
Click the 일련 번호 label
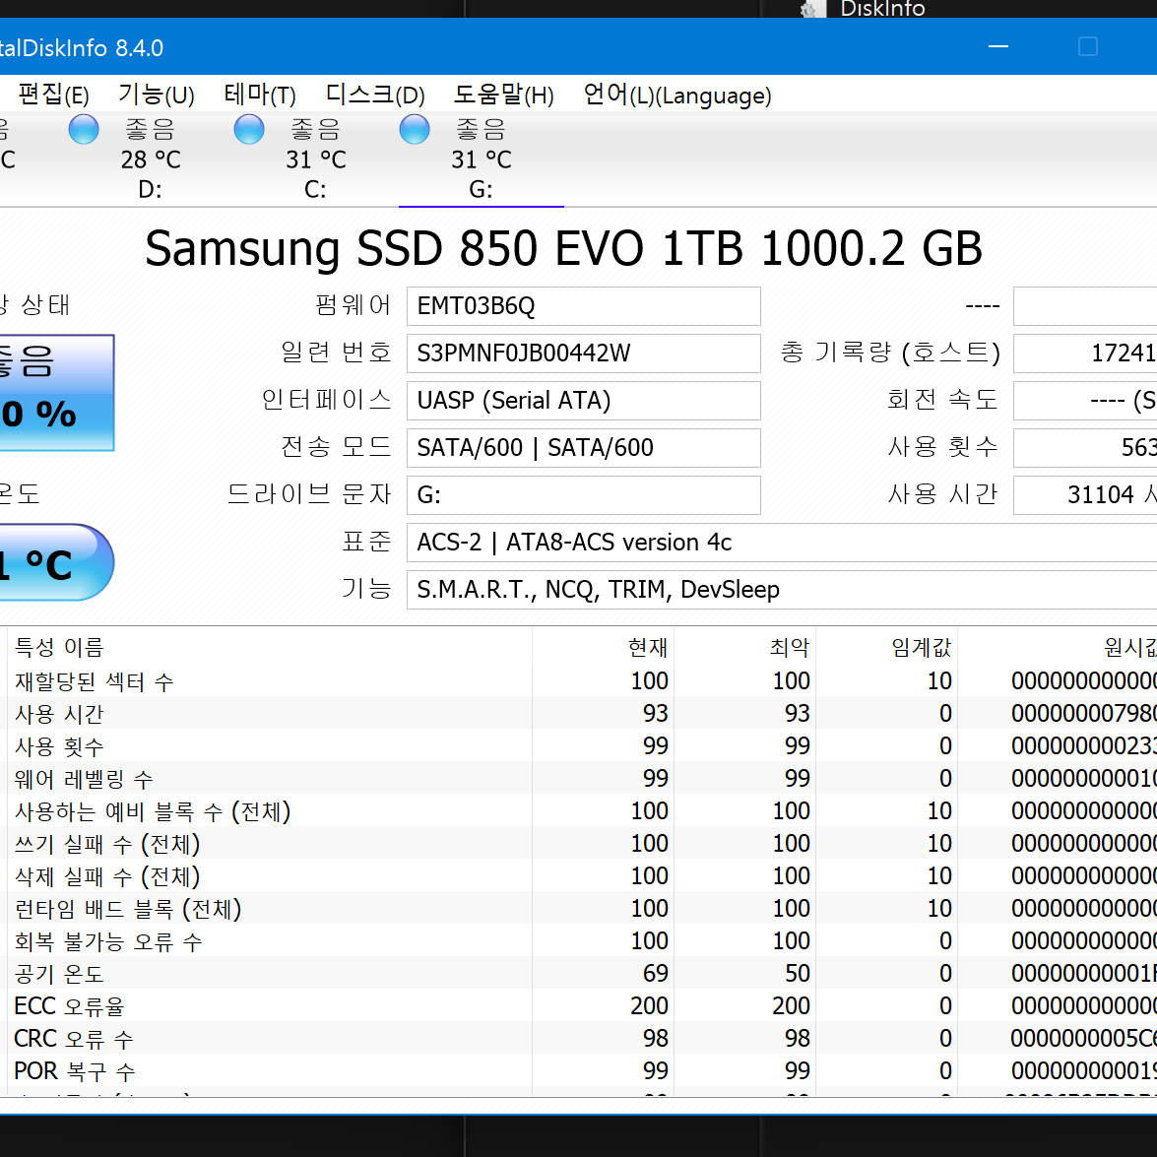pyautogui.click(x=337, y=353)
